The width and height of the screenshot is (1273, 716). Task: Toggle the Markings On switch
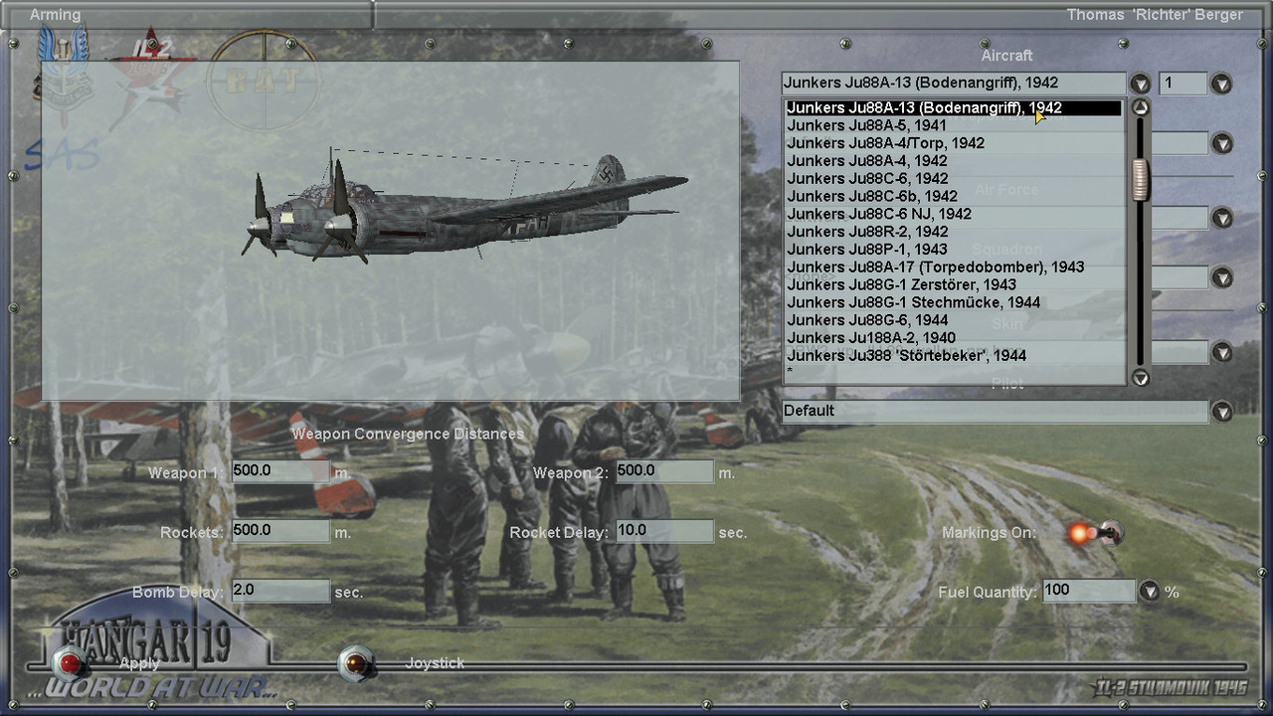(x=1094, y=533)
